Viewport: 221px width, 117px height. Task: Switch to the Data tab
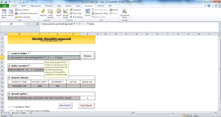point(59,6)
